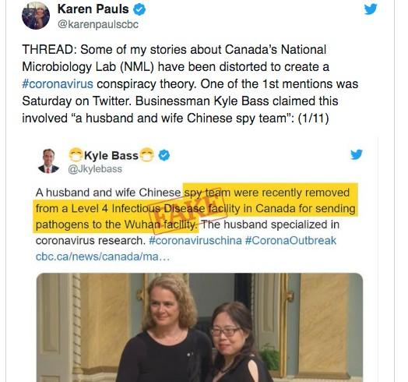Click the mask emoji after Kyle Bass's name
Viewport: 408px width, 382px height.
tap(147, 155)
